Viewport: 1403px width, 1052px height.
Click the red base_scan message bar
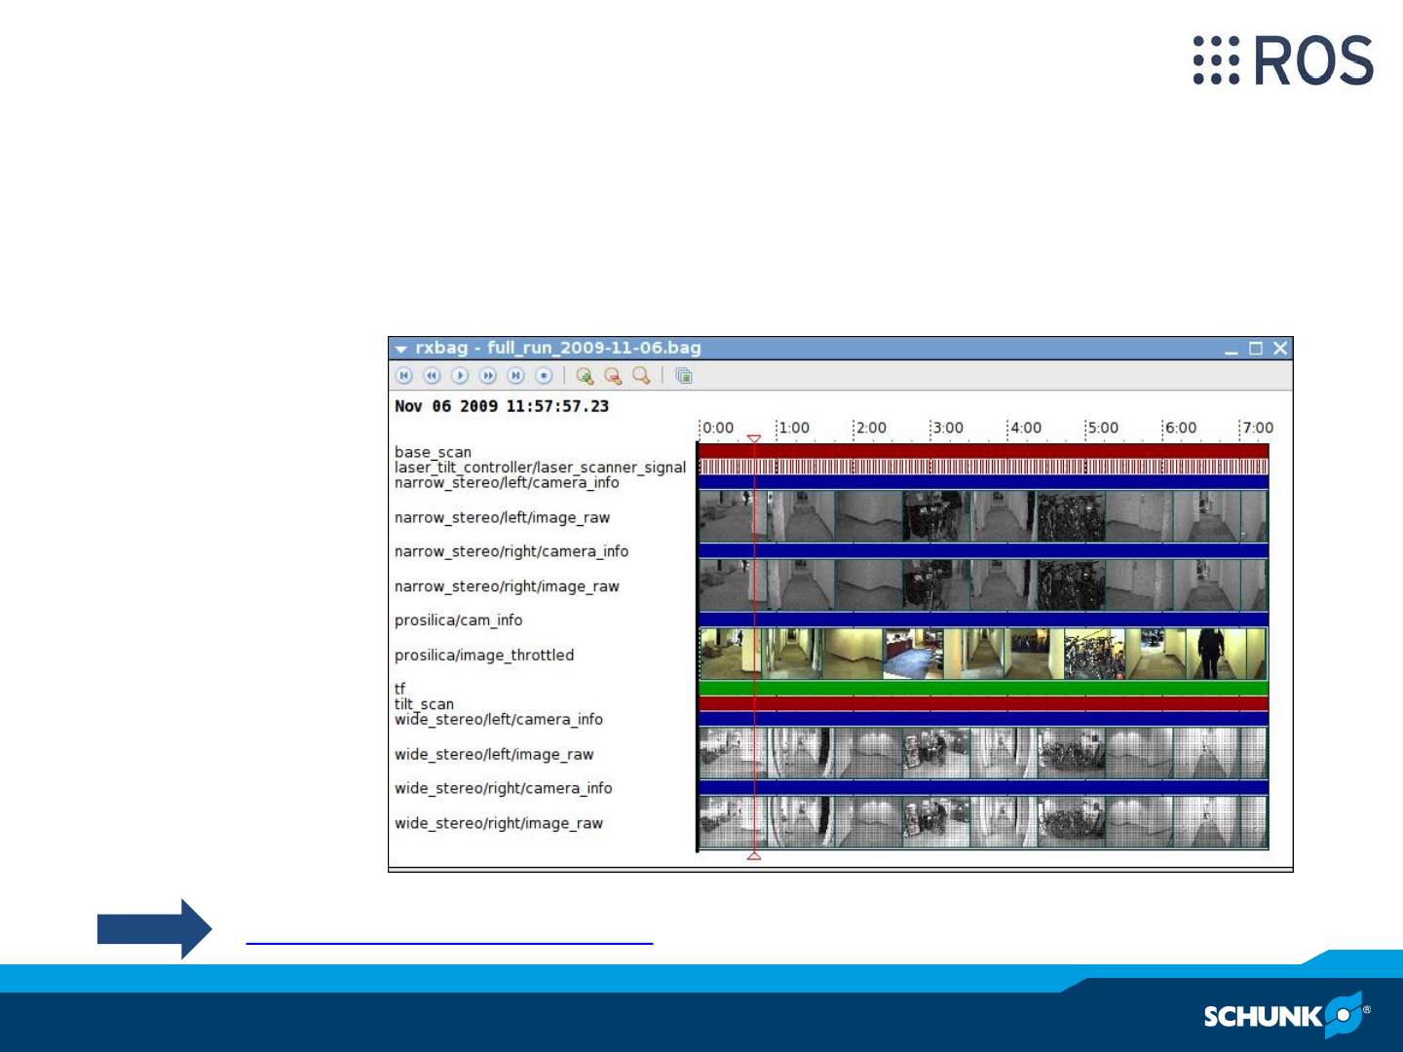[x=984, y=451]
